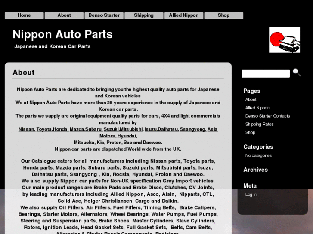Follow the Toyota,Honda link
The width and height of the screenshot is (313, 234).
pyautogui.click(x=53, y=129)
